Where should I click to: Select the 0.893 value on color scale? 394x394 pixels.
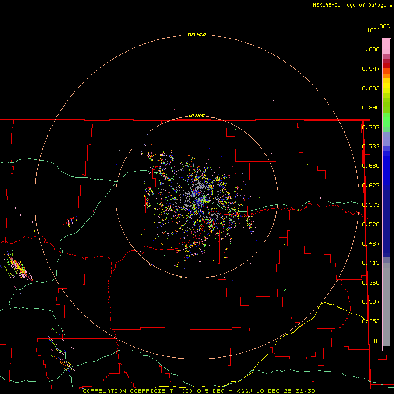(371, 88)
